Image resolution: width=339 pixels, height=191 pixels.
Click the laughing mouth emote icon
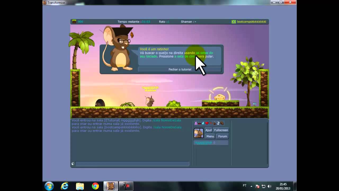199,123
